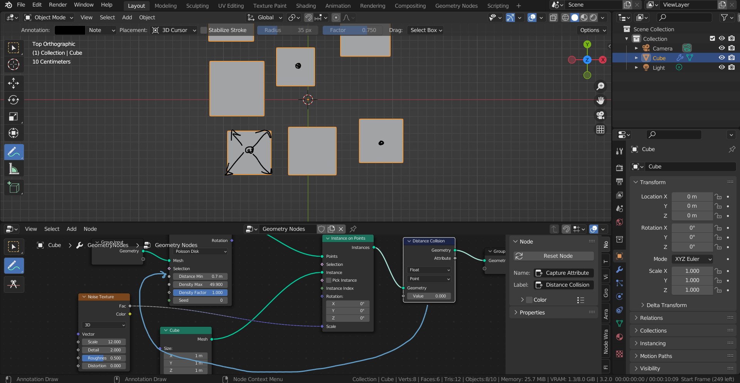Screen dimensions: 740x383
Task: Open the Material properties tab
Action: (620, 337)
